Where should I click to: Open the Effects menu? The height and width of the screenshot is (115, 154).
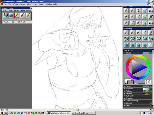click(15, 4)
